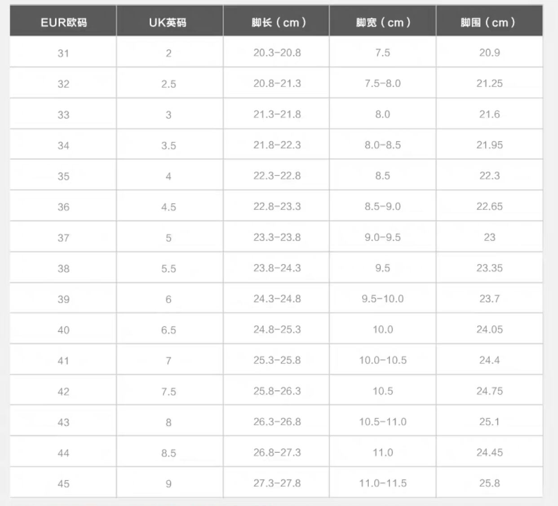Click the EUR欧码 column header
Image resolution: width=558 pixels, height=506 pixels.
[x=63, y=22]
